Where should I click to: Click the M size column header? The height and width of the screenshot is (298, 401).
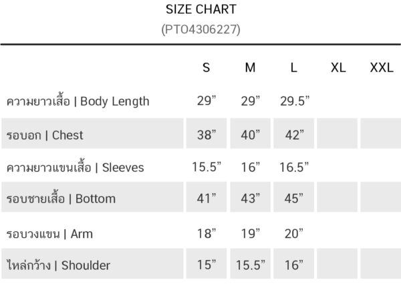click(x=250, y=67)
